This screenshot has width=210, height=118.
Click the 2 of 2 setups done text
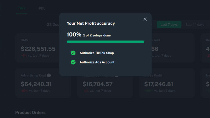(97, 35)
